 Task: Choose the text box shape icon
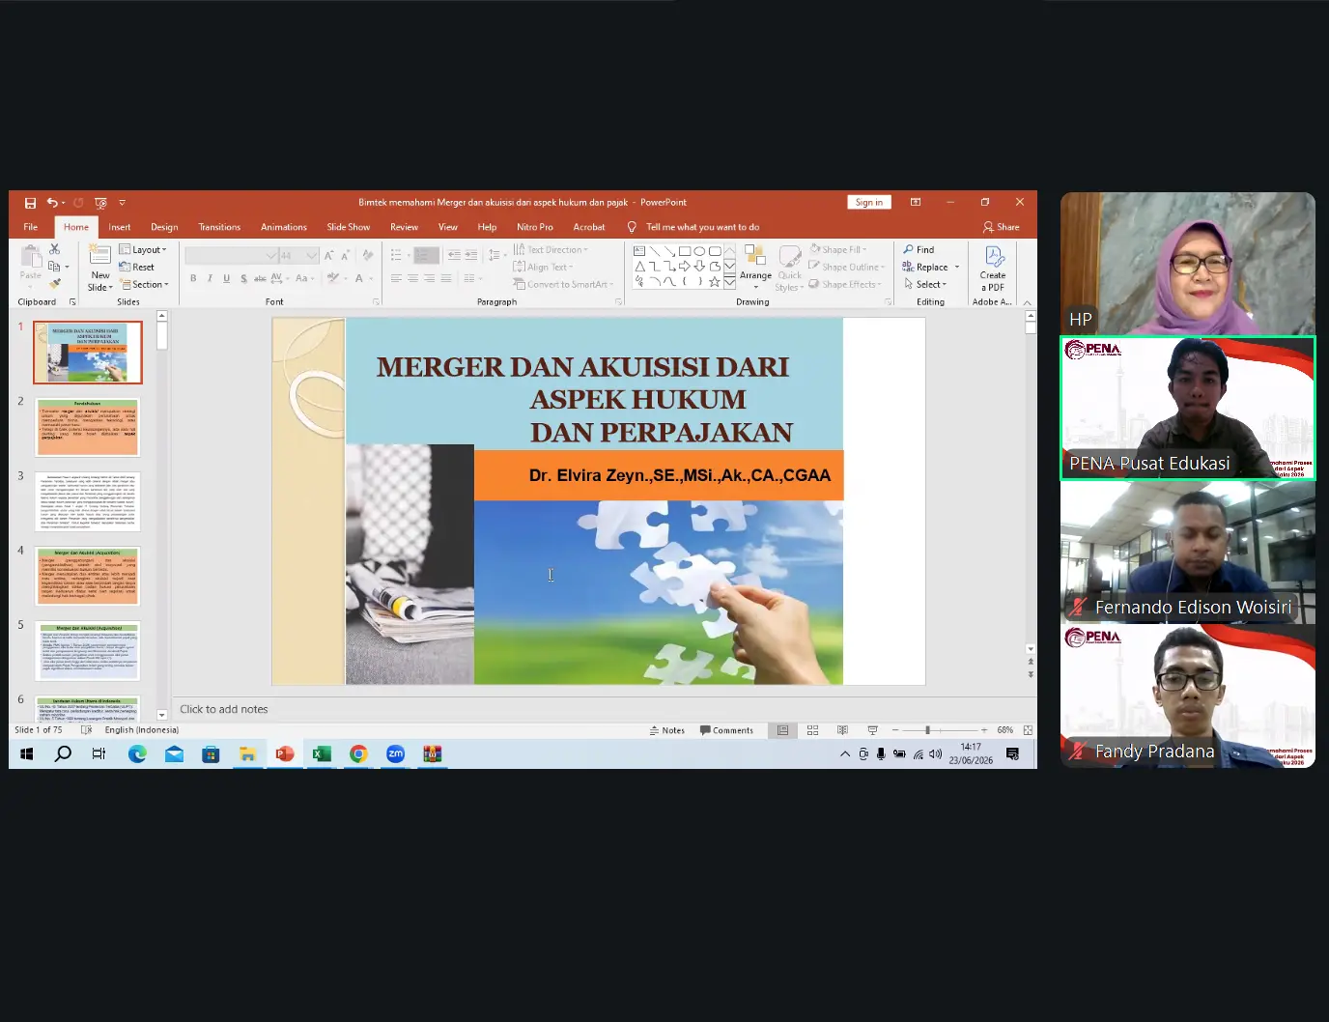click(x=639, y=251)
